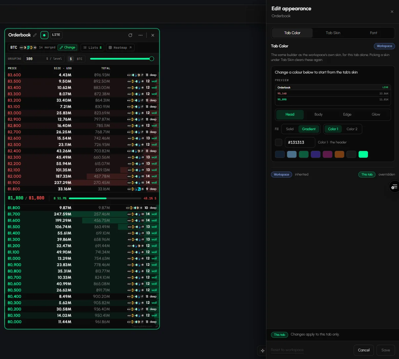Click the green grouping slider handle

152,59
